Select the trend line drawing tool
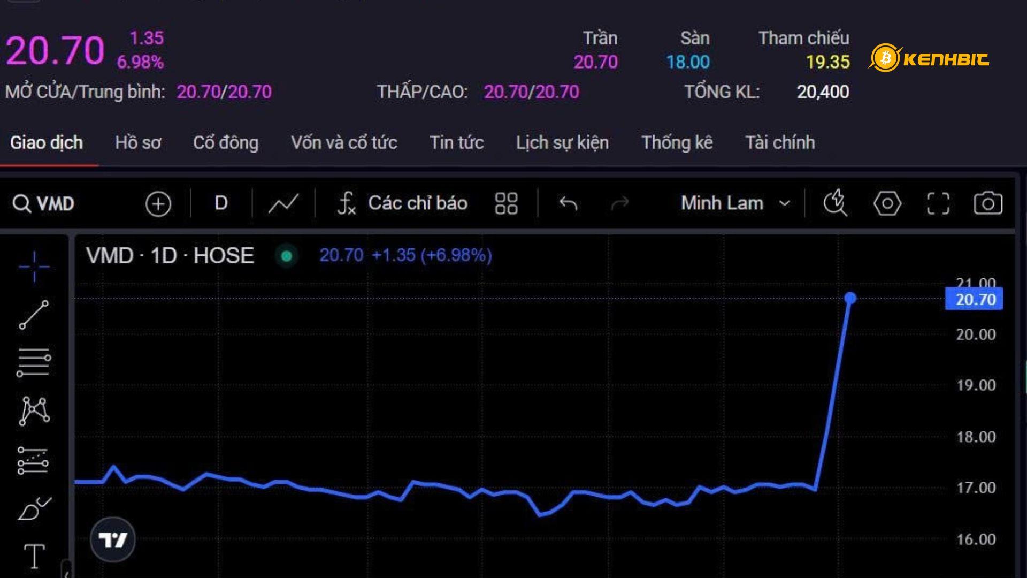The image size is (1027, 578). coord(34,314)
